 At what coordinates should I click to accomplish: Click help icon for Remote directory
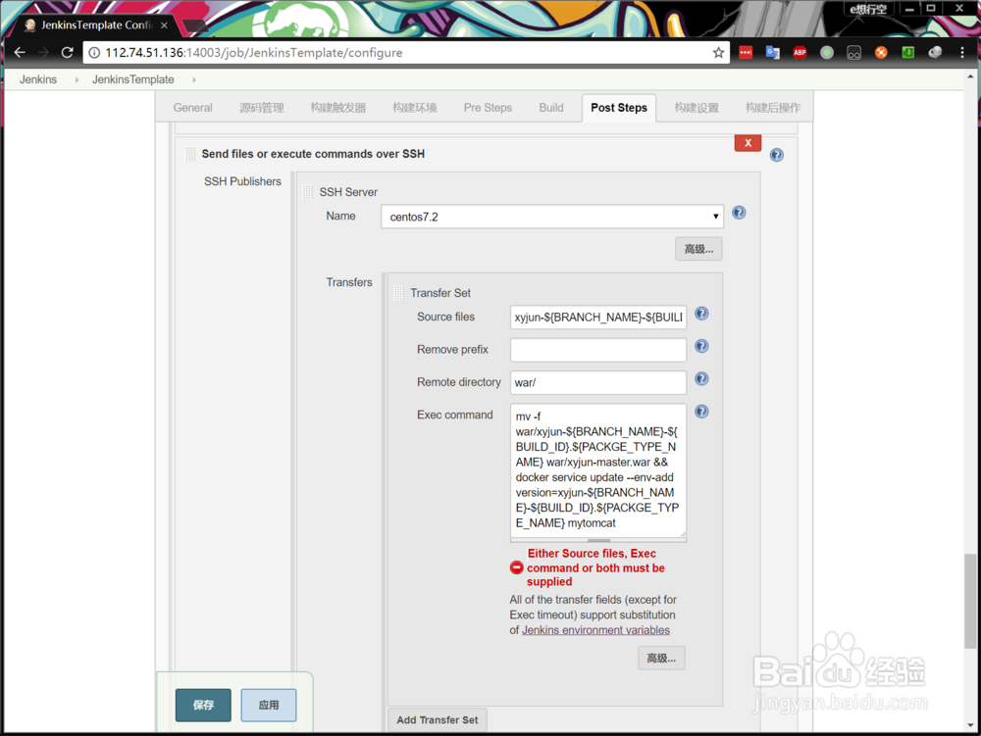[x=702, y=378]
